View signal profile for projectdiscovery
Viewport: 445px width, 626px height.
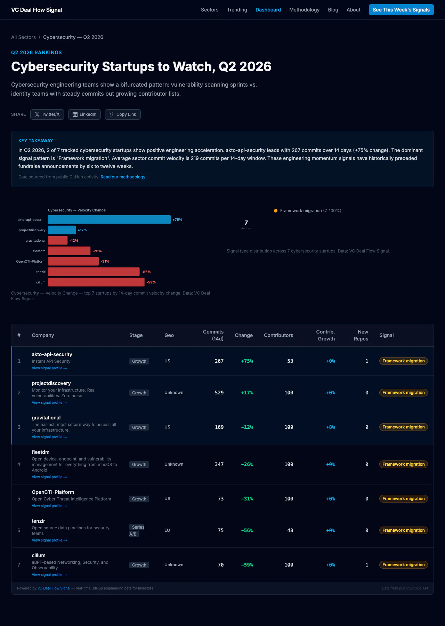point(49,402)
